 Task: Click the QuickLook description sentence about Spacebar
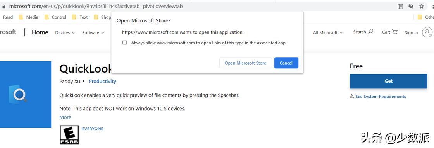point(150,95)
